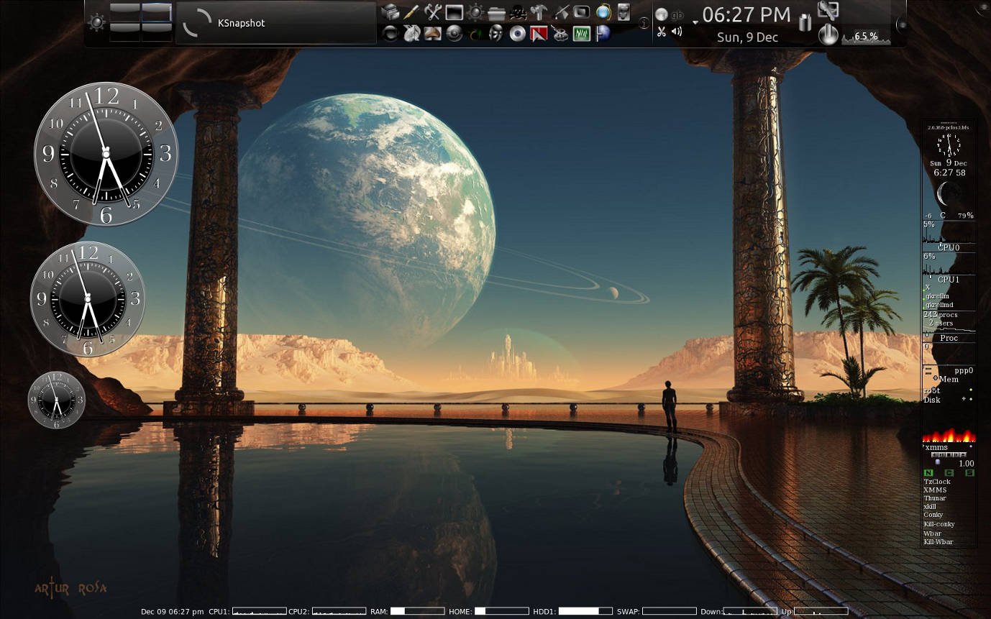The width and height of the screenshot is (991, 619).
Task: Toggle the green C button in gkrellm
Action: tap(949, 472)
